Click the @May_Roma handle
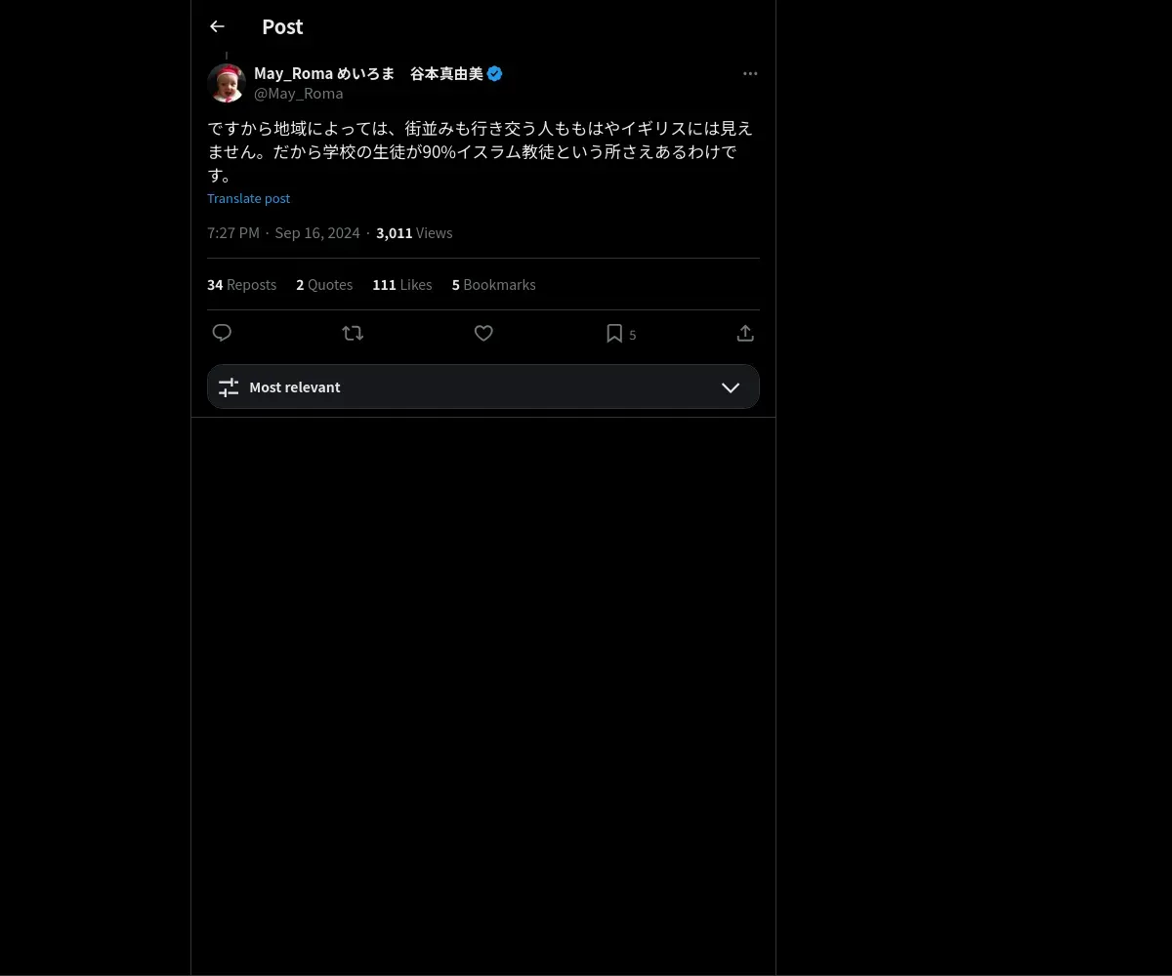The width and height of the screenshot is (1172, 976). [299, 94]
